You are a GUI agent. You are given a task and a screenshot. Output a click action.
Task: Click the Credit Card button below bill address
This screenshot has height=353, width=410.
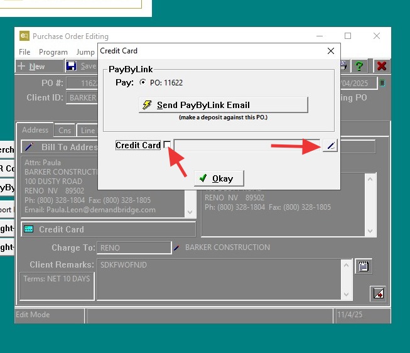(108, 229)
